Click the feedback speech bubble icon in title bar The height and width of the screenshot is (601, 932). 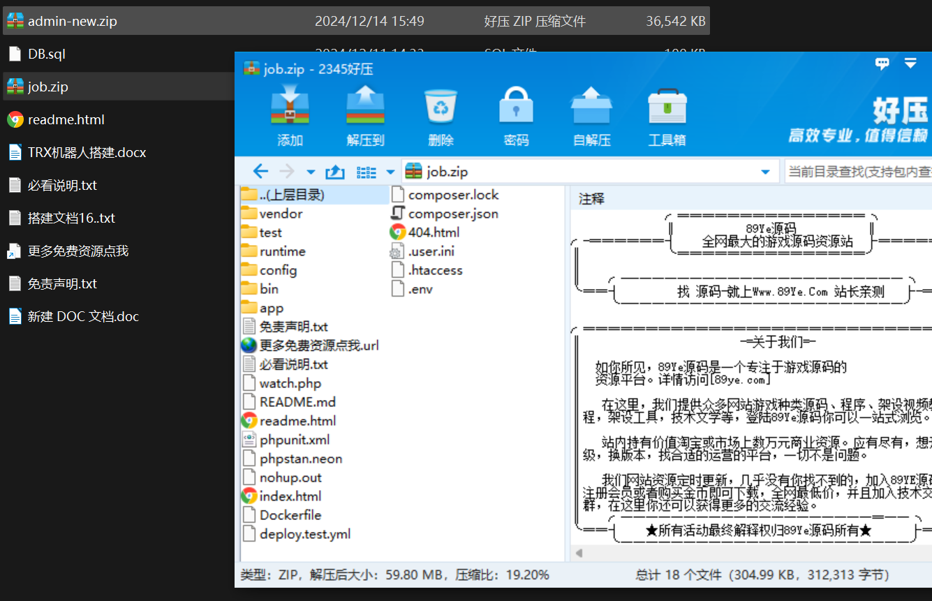click(x=882, y=64)
